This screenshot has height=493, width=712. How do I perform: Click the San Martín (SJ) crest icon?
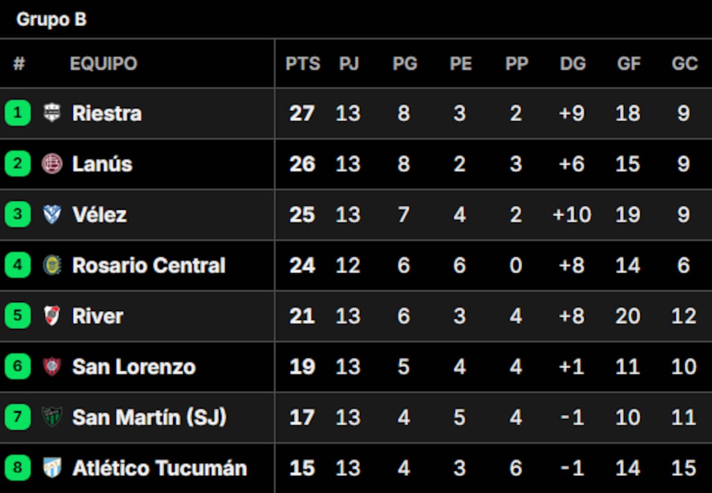(x=52, y=417)
